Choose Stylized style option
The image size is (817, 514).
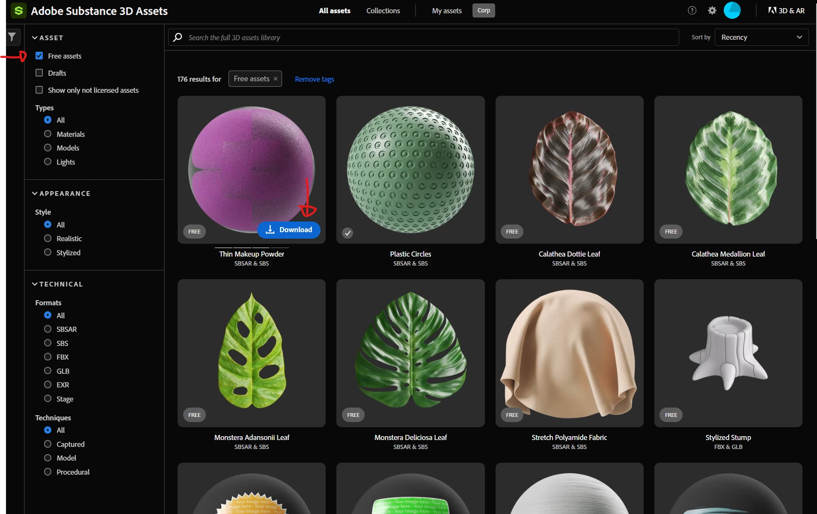coord(48,252)
